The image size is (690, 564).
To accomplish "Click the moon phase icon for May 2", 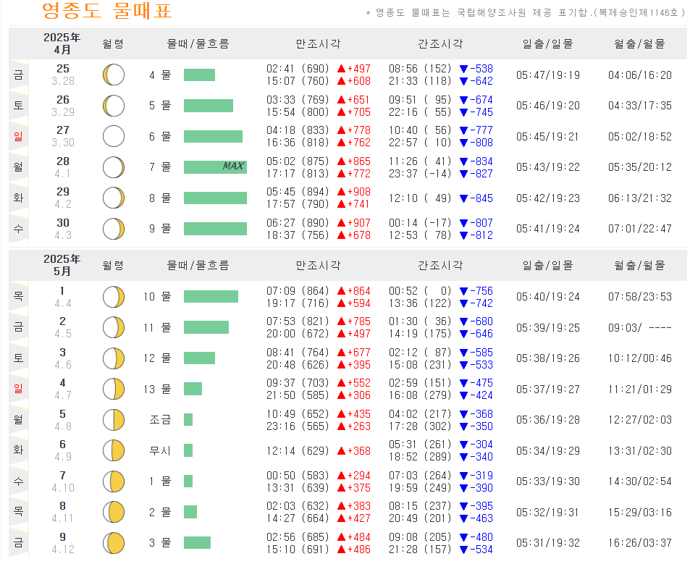I will pyautogui.click(x=114, y=328).
